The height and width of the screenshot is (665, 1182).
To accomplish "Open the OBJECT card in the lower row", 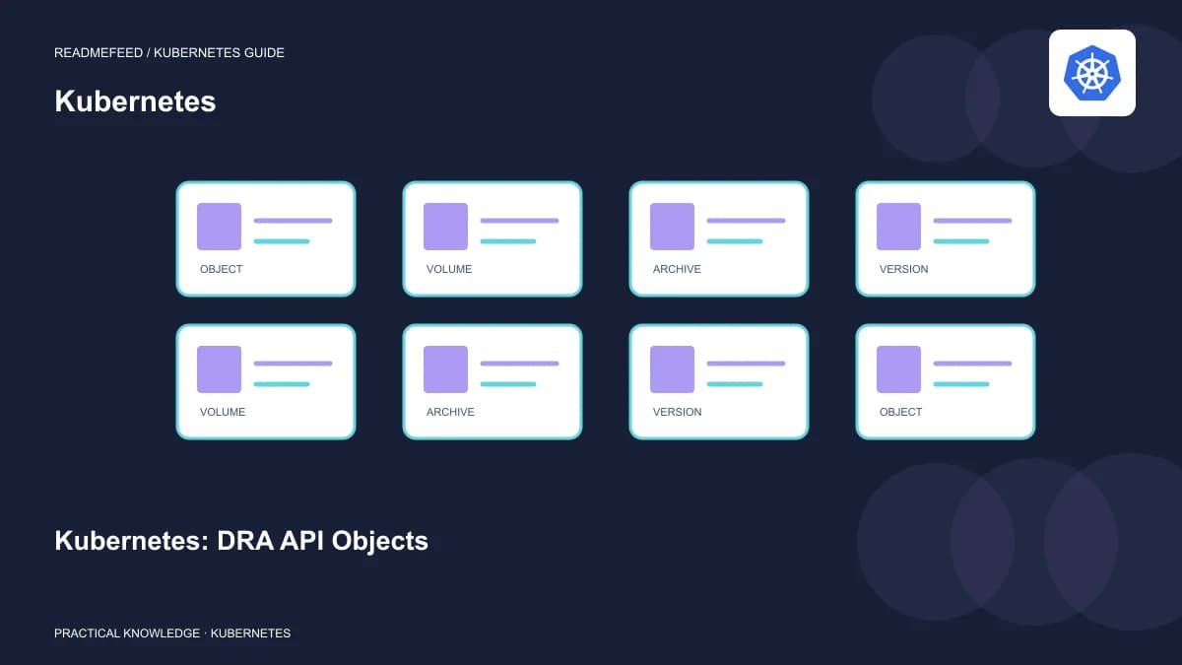I will click(946, 381).
